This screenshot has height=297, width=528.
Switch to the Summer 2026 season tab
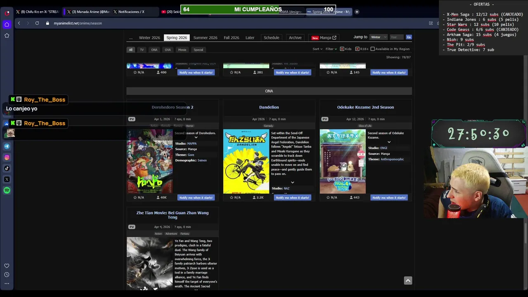pos(205,38)
